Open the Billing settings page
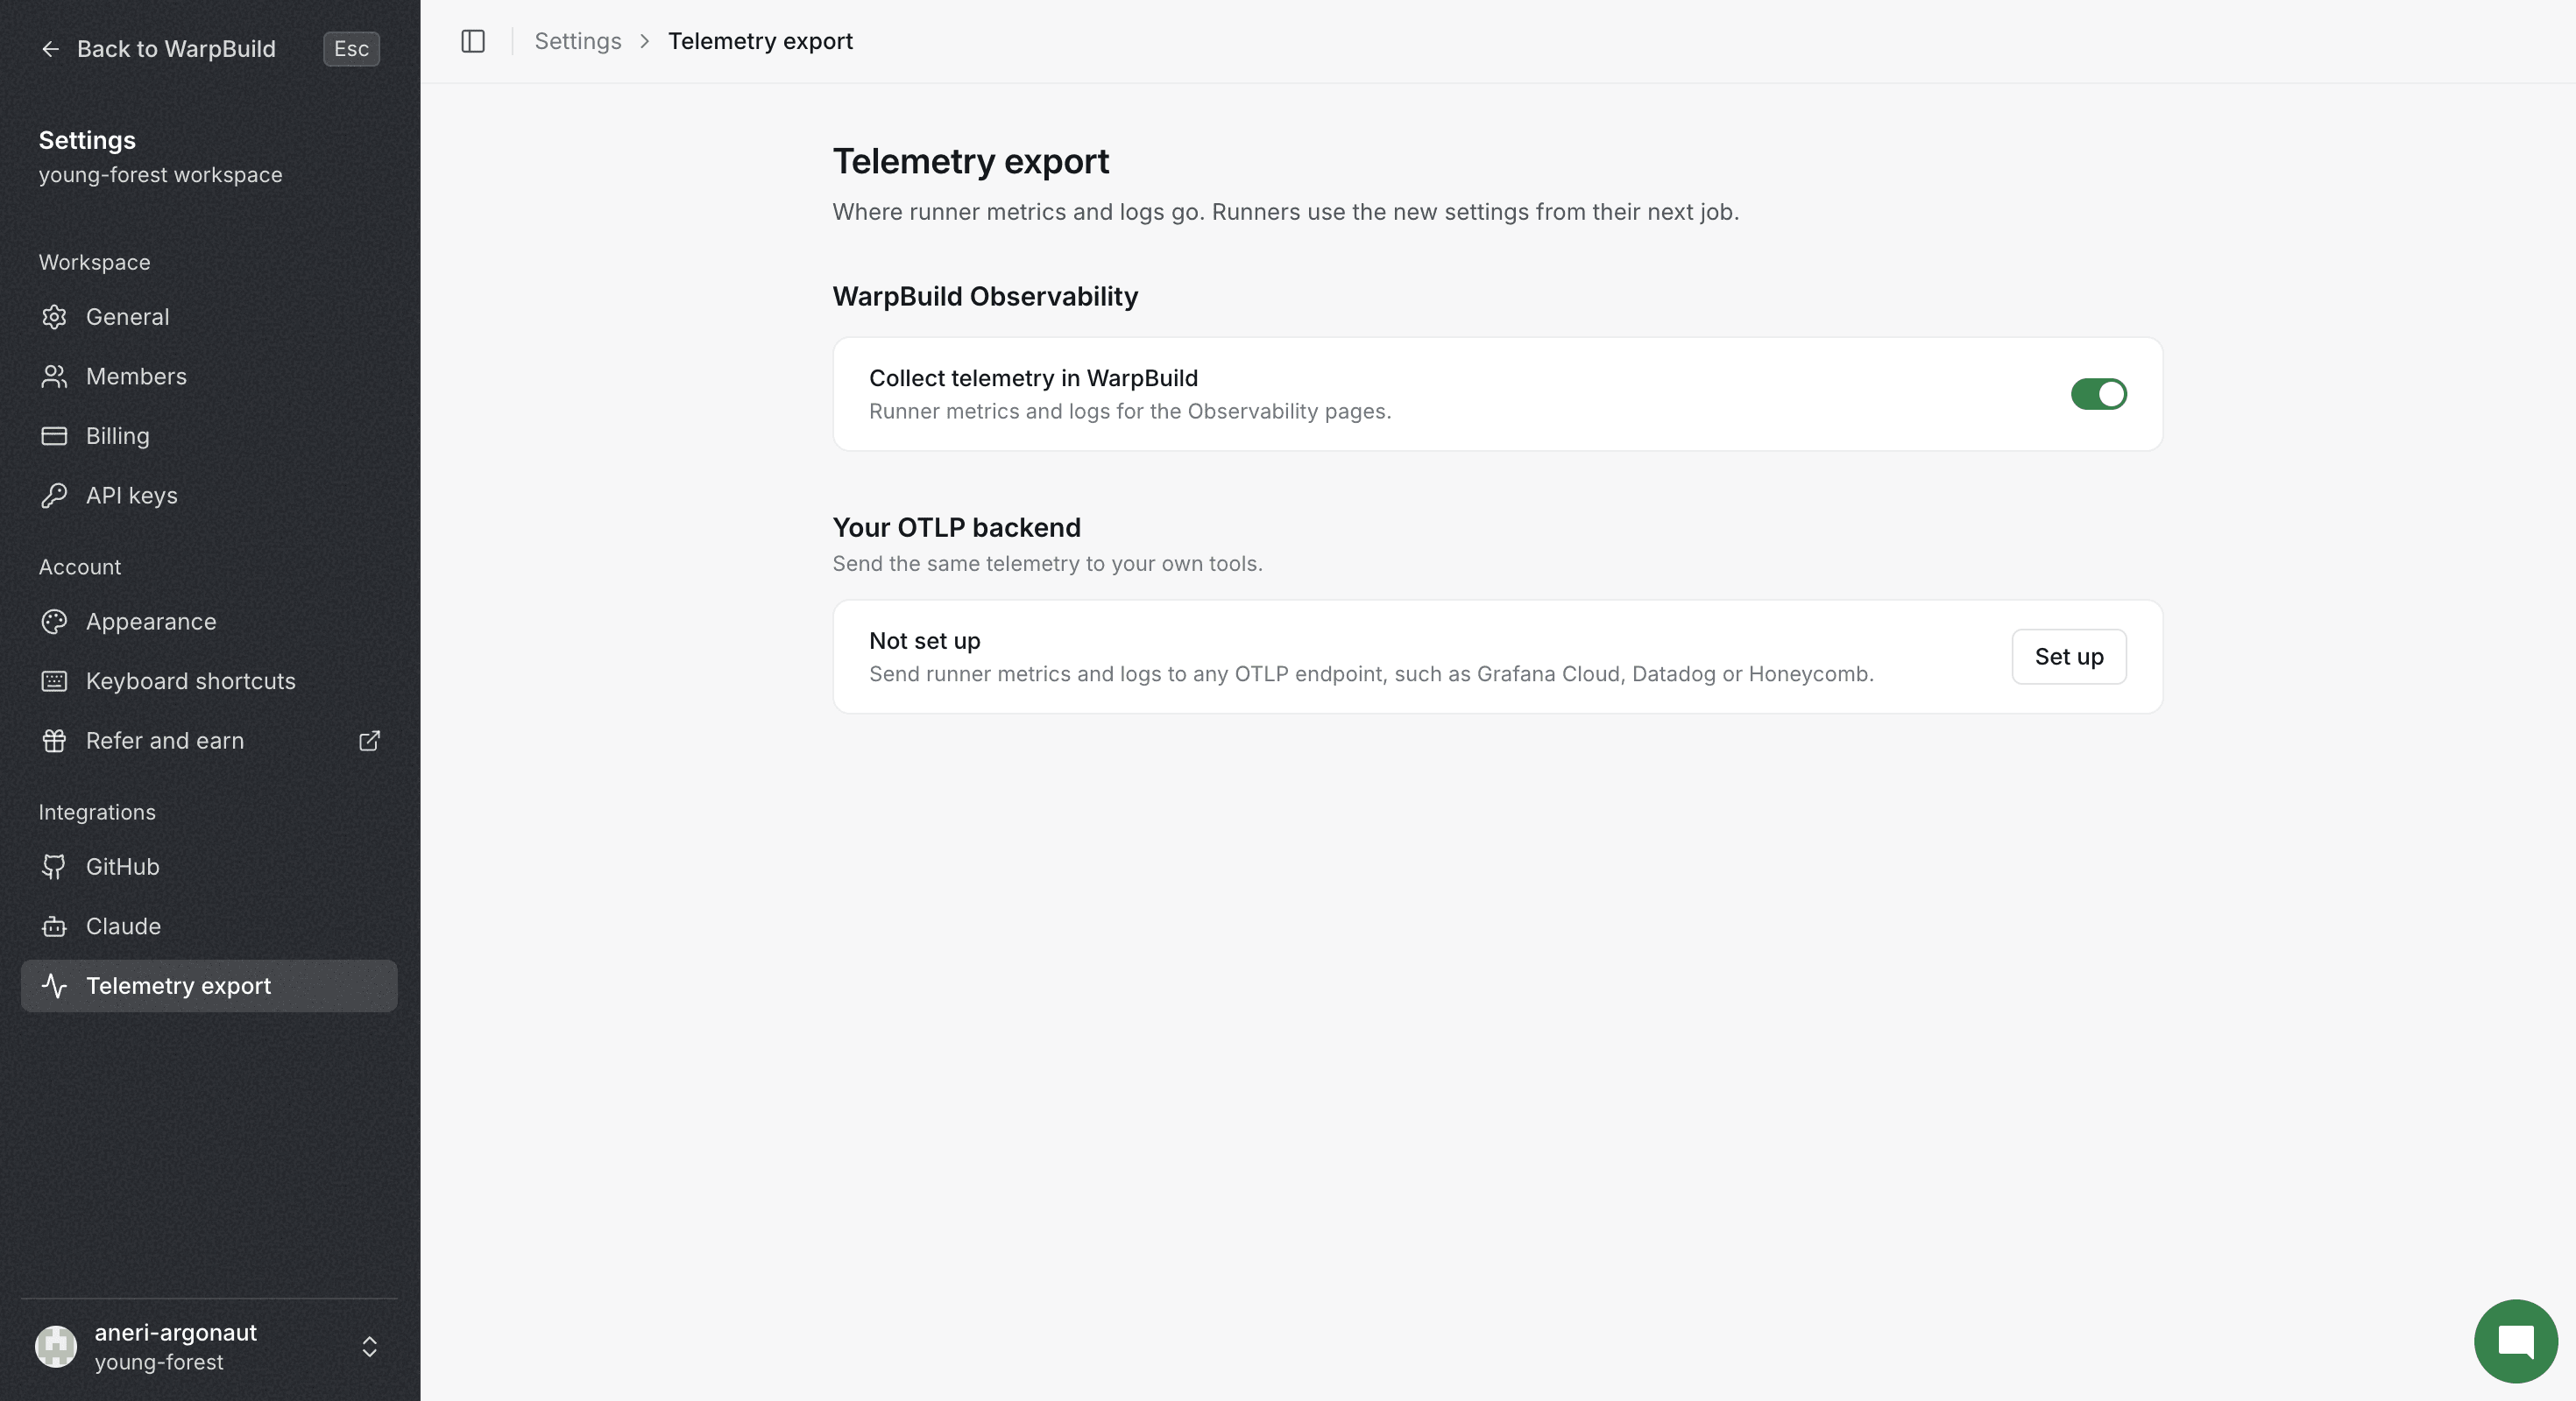This screenshot has height=1401, width=2576. click(209, 436)
